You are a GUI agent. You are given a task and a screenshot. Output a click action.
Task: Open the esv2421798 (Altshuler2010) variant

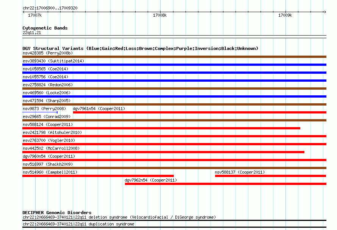[x=52, y=132]
